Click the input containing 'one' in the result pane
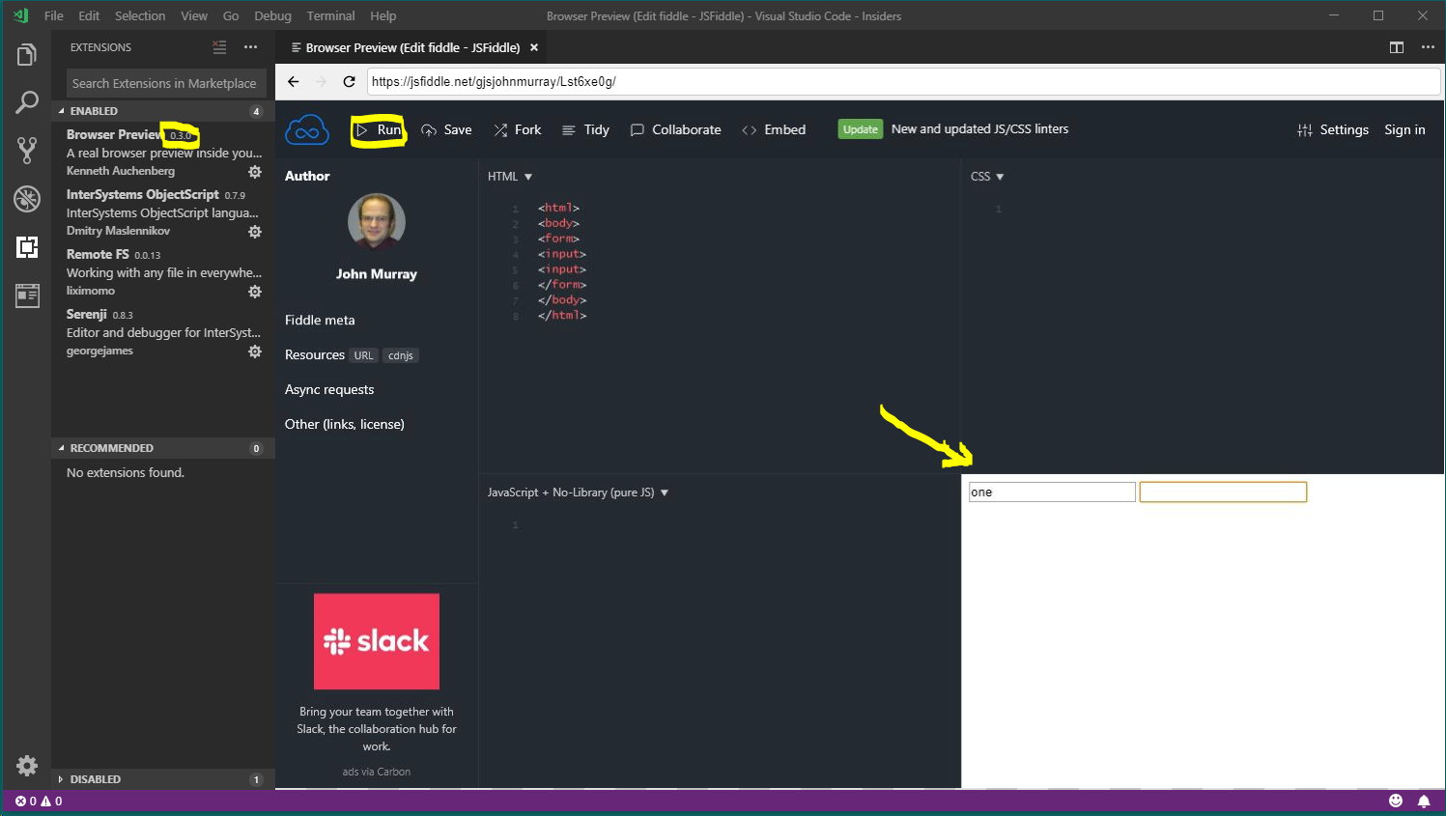Screen dimensions: 1446x816 click(x=1051, y=492)
